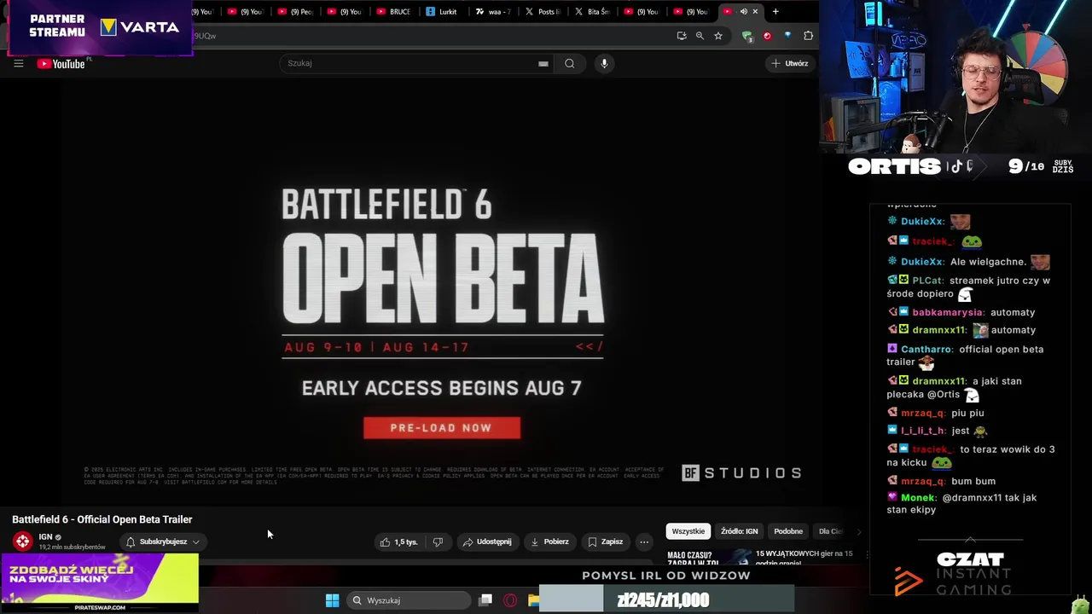Open IGN channel name link

[x=45, y=537]
